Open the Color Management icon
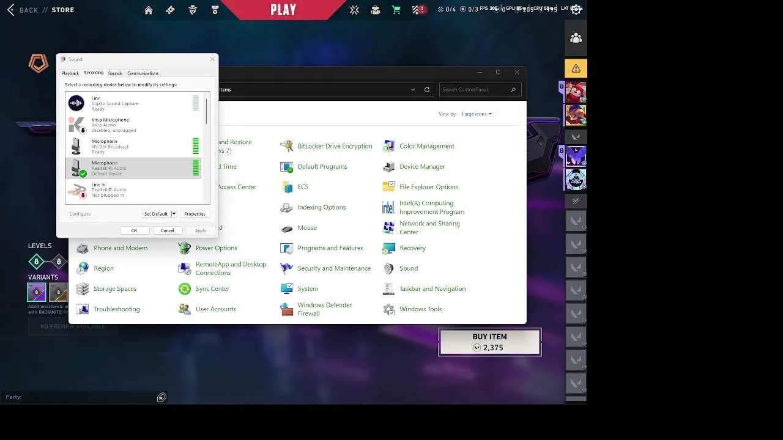 coord(389,146)
